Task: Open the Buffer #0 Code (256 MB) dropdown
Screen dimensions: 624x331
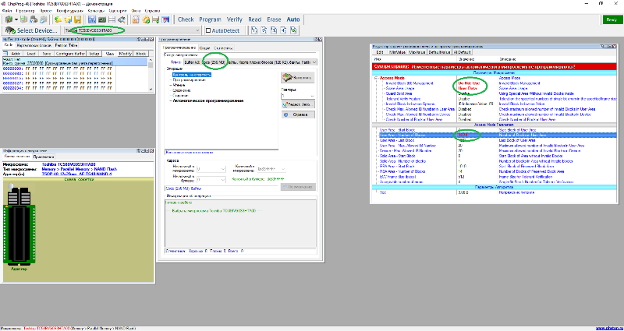Action: pyautogui.click(x=250, y=62)
